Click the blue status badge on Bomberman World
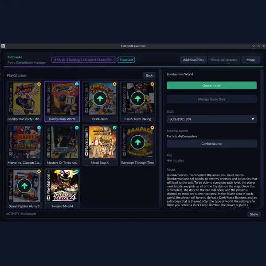The height and width of the screenshot is (266, 266). (x=77, y=84)
